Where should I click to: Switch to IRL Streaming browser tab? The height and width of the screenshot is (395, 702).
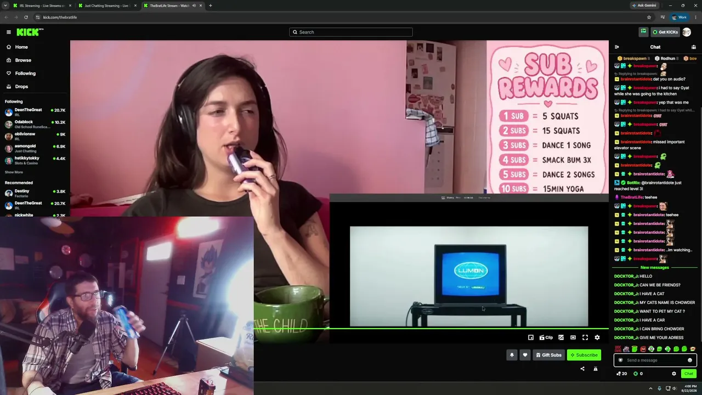41,5
